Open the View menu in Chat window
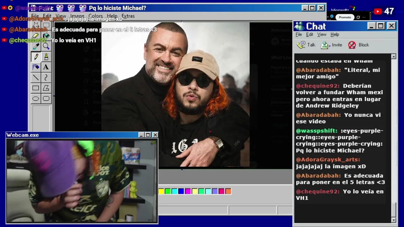The height and width of the screenshot is (227, 404). (x=322, y=34)
